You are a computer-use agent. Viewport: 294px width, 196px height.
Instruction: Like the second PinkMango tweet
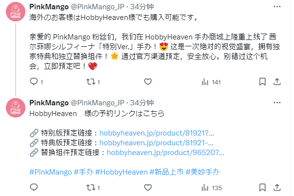click(148, 187)
